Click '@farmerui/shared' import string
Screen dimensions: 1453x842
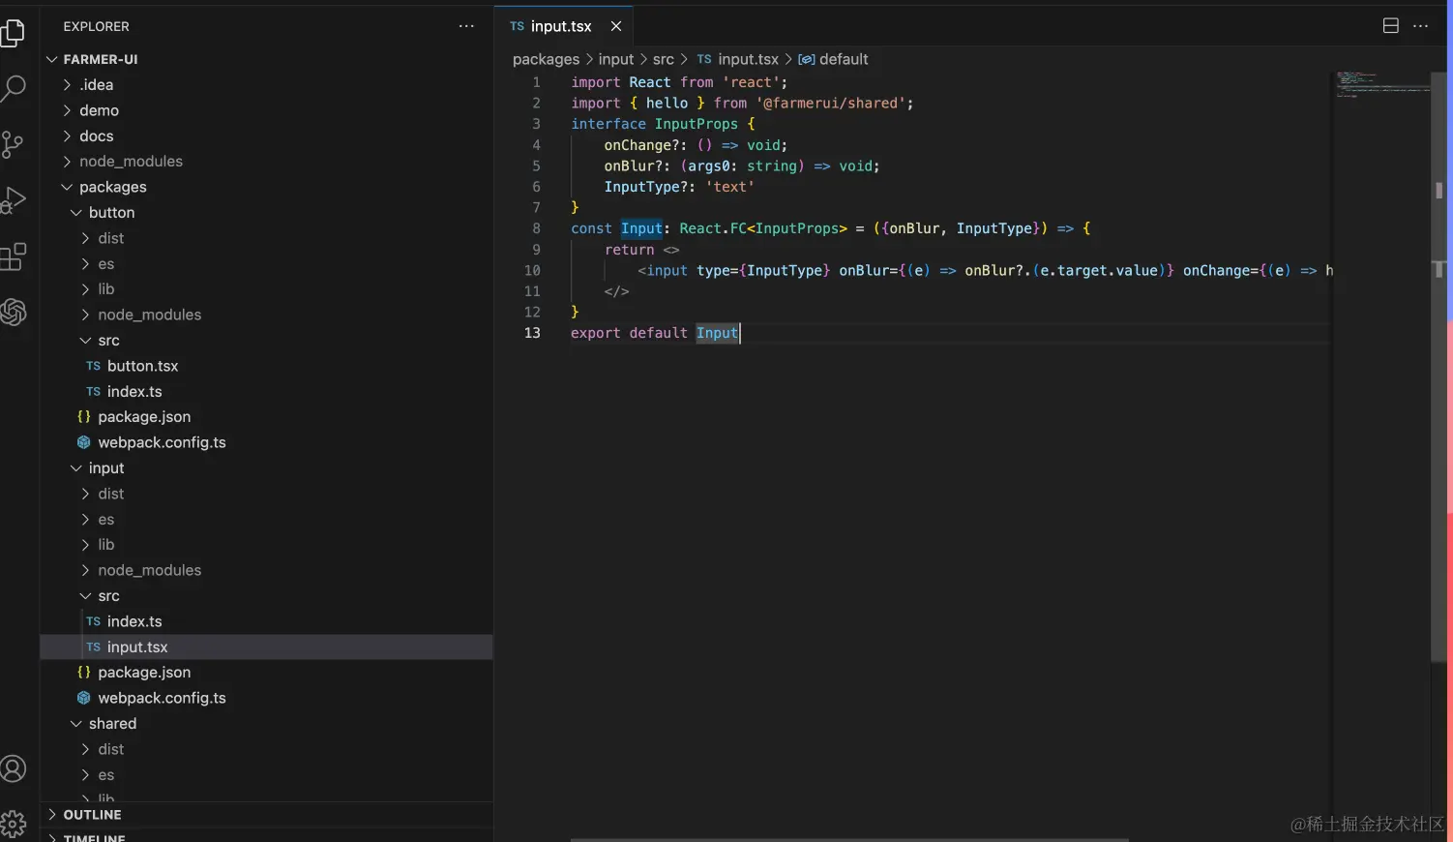[x=830, y=103]
